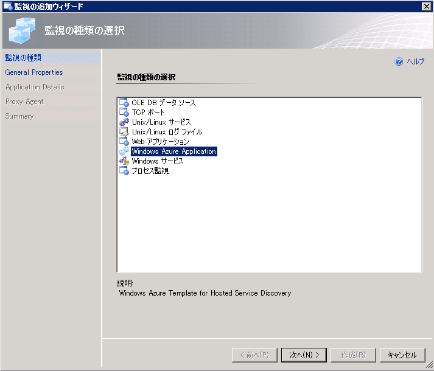434x371 pixels.
Task: Go to Proxy Agent wizard step
Action: 52,102
